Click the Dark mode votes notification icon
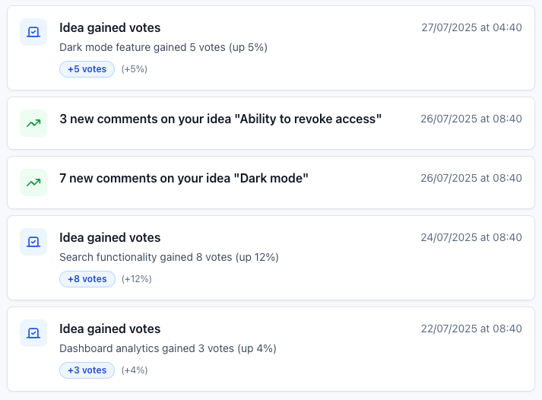Screen dimensions: 542x400 [x=33, y=32]
